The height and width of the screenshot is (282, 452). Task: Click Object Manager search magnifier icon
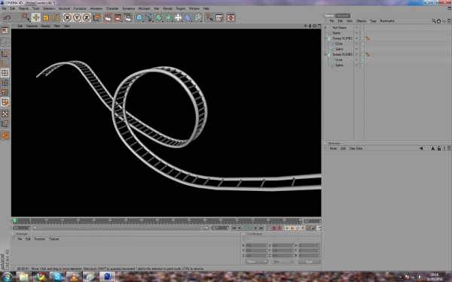[x=434, y=21]
